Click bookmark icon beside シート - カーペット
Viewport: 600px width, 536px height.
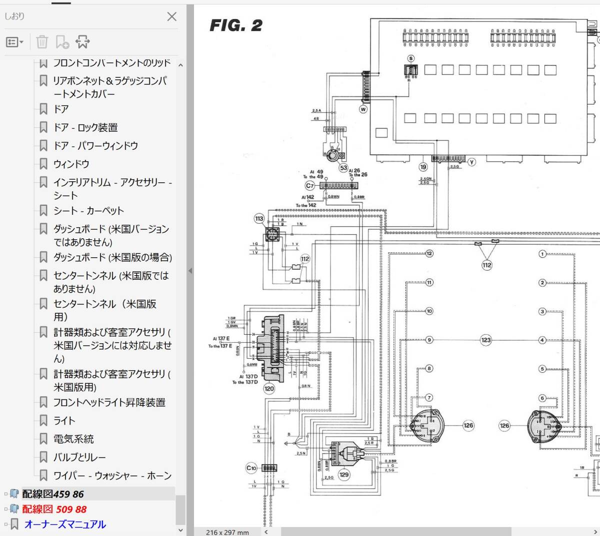pos(43,211)
